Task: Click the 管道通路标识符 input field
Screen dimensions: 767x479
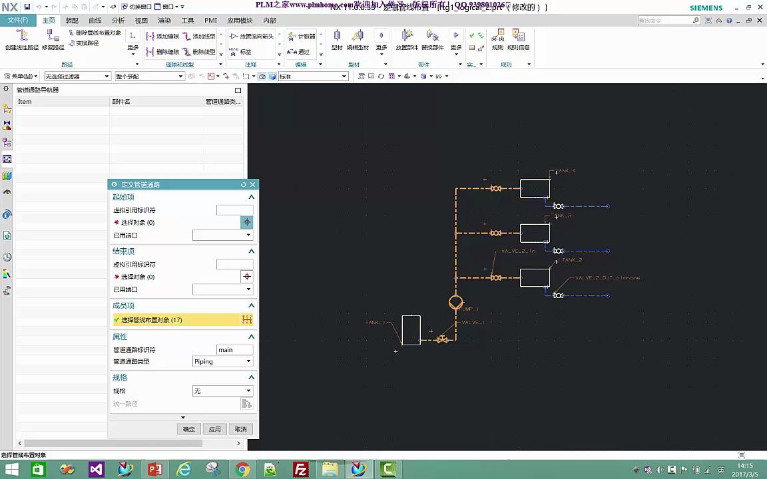Action: pyautogui.click(x=234, y=350)
